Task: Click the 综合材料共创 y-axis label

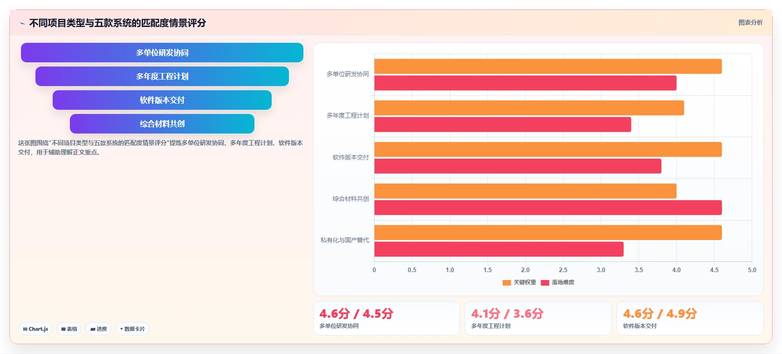Action: (350, 199)
